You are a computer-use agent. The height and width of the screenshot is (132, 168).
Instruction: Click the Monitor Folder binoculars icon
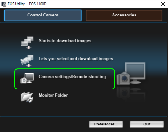point(27,98)
